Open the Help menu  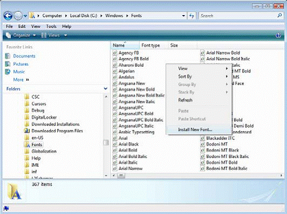click(x=66, y=26)
